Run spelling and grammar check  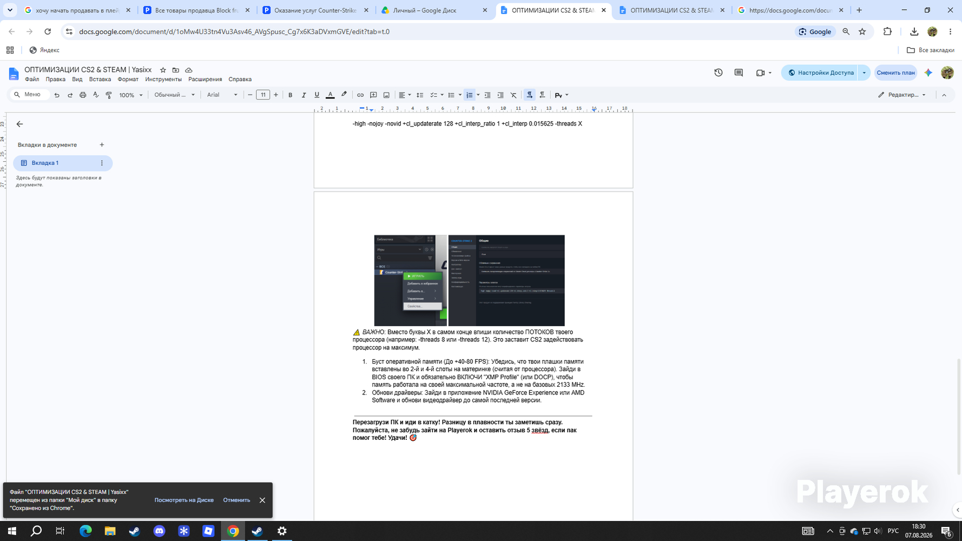(x=96, y=95)
